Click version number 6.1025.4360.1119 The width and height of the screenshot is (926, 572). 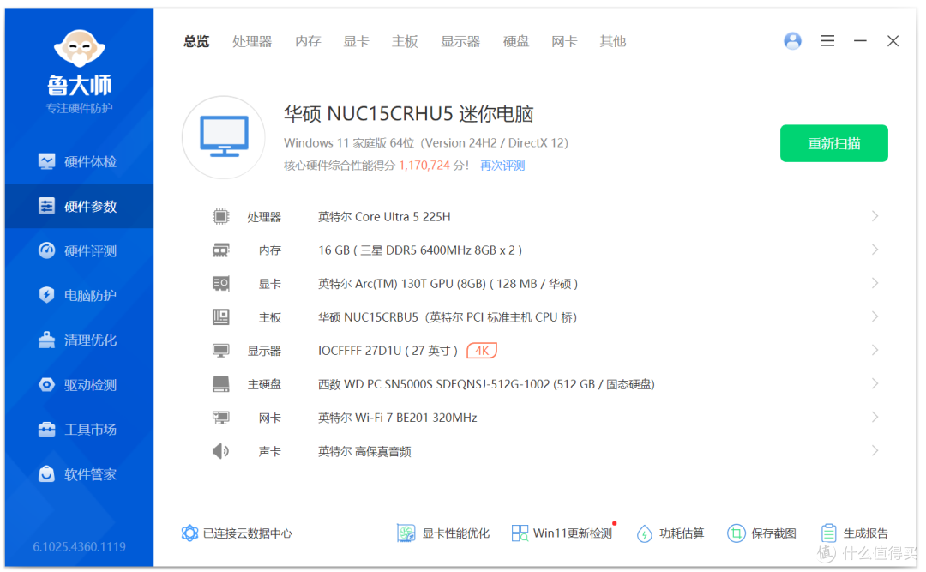pyautogui.click(x=79, y=546)
